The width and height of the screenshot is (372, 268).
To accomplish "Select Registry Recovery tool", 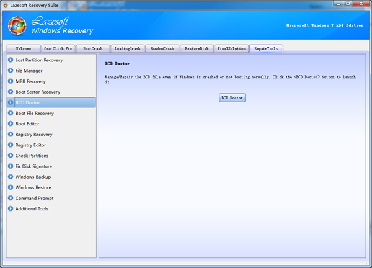I will 34,135.
